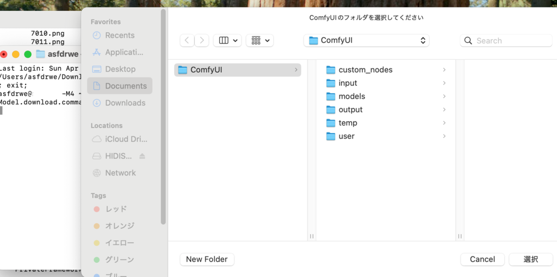Open Network in the sidebar

(120, 173)
